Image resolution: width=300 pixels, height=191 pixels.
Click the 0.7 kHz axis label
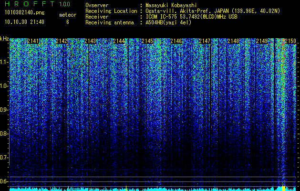pyautogui.click(x=5, y=158)
